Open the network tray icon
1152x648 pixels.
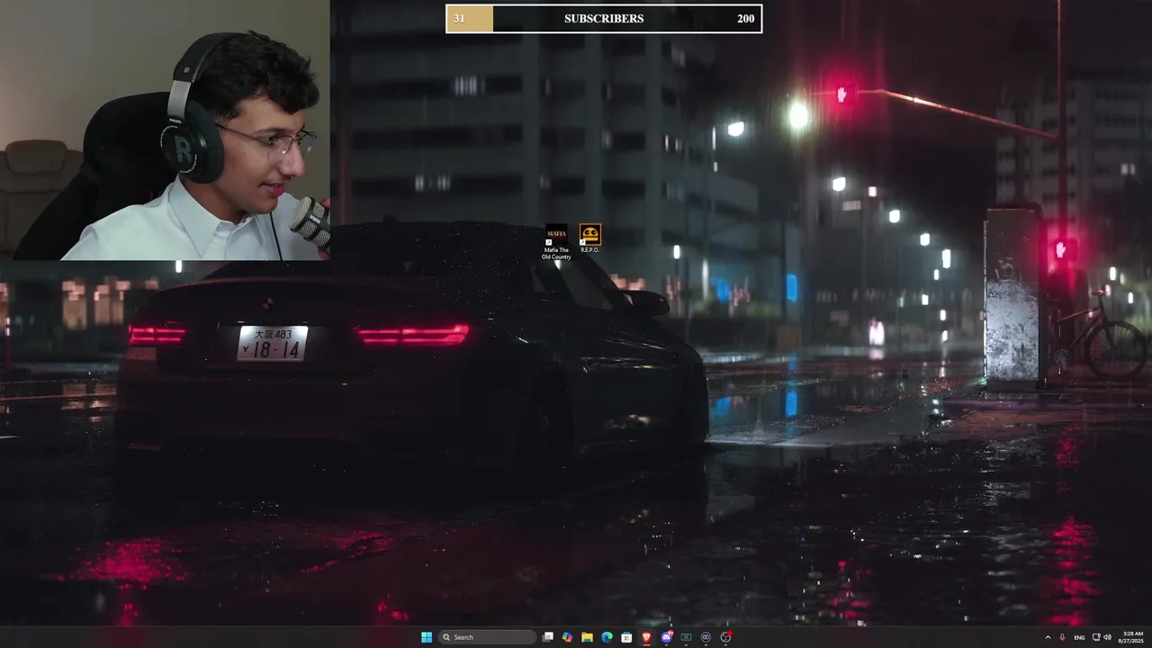1096,637
